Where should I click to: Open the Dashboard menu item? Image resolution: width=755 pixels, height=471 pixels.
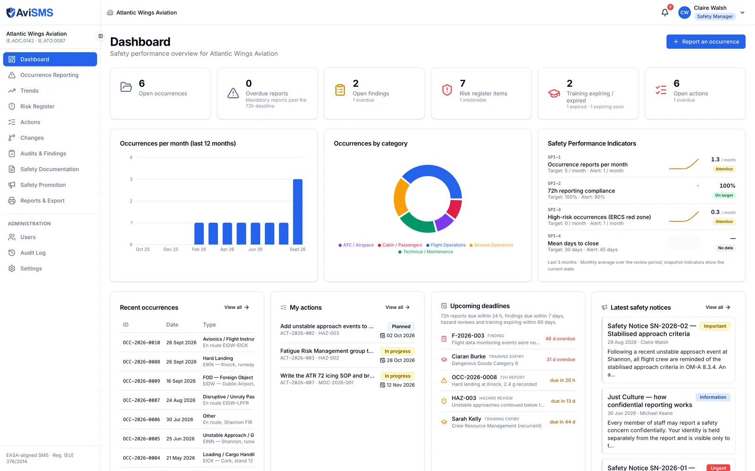tap(50, 59)
